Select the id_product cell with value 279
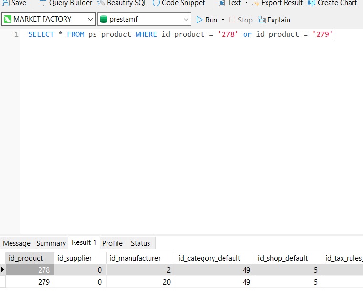363x297 pixels. tap(30, 282)
